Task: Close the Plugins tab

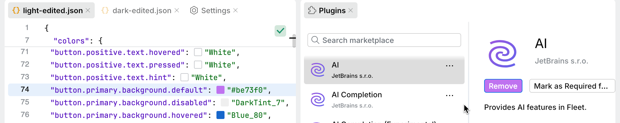Action: tap(351, 10)
